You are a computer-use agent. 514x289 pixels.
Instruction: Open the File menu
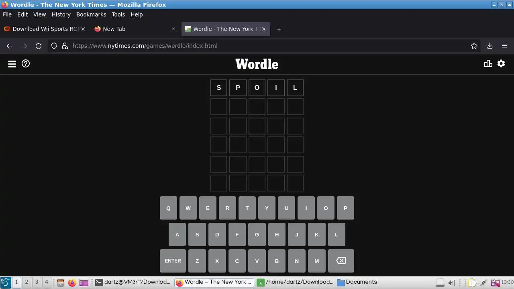click(7, 14)
